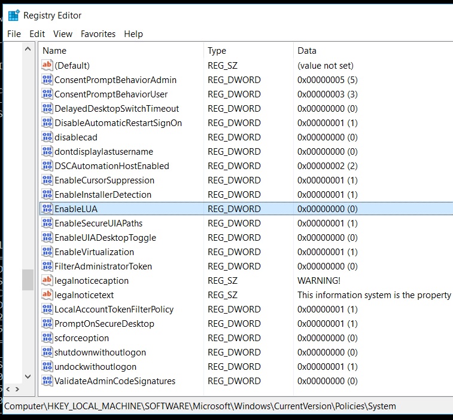This screenshot has width=453, height=420.
Task: Select the FilterAdministratorToken value name
Action: pos(103,266)
